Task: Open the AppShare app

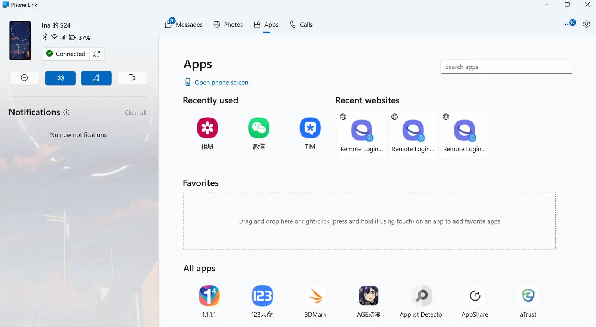Action: [475, 296]
